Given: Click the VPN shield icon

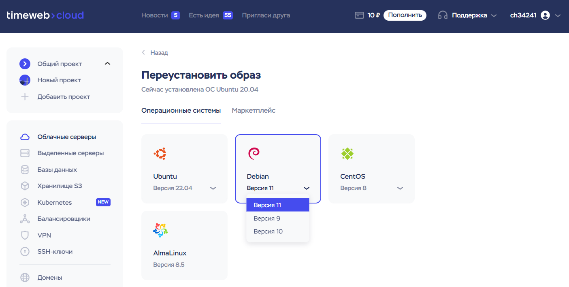Looking at the screenshot, I should coord(25,235).
